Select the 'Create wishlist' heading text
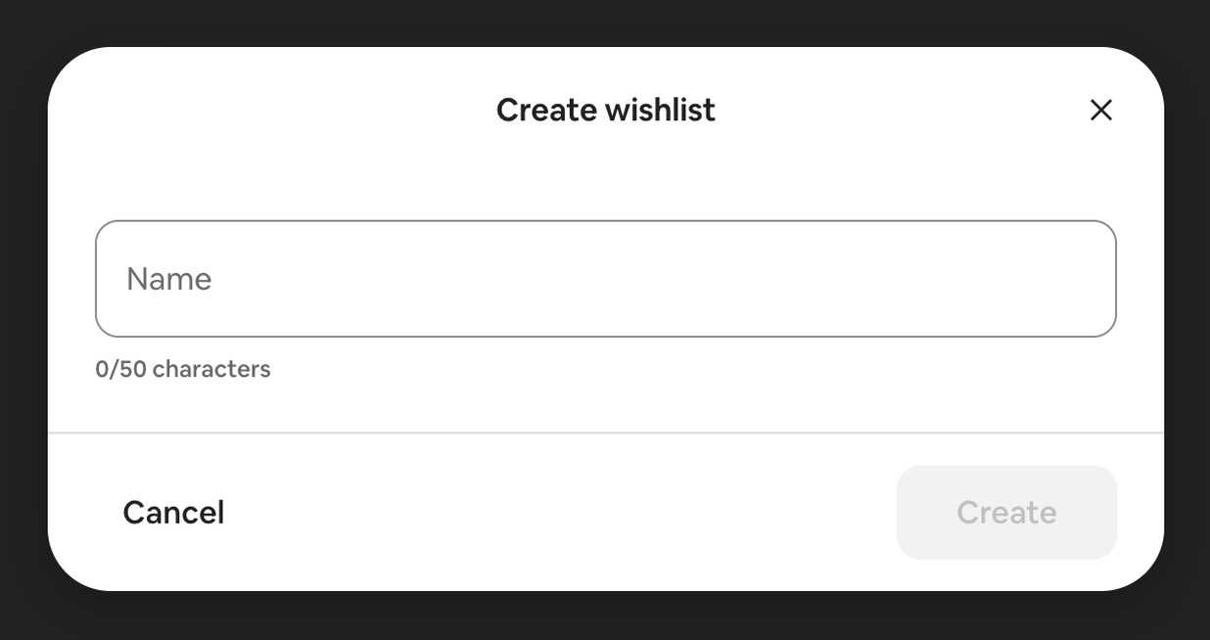Screen dimensions: 1210x640 (605, 110)
